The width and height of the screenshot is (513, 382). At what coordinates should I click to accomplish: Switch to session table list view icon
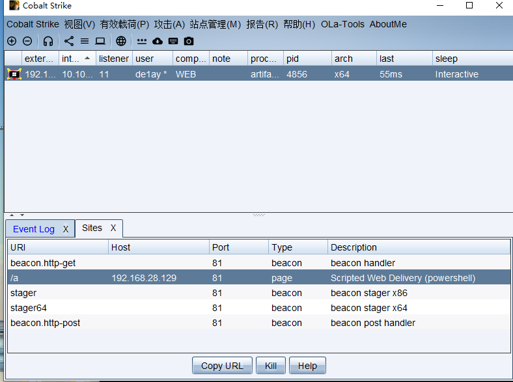[85, 41]
